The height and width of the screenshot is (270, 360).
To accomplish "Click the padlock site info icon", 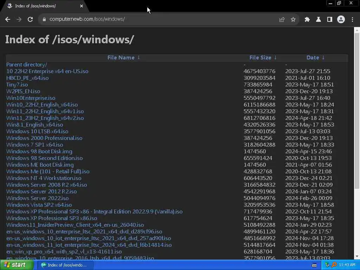I will [44, 19].
